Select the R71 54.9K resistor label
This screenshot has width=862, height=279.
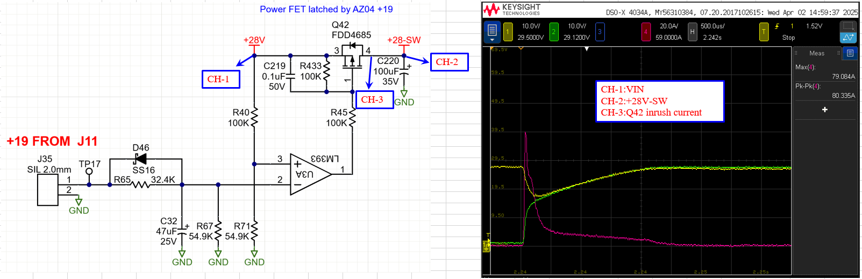coord(237,231)
